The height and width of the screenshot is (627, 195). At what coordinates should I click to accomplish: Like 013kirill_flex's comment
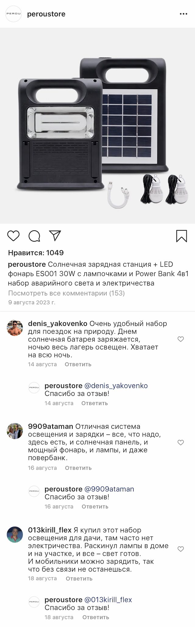[x=181, y=549]
